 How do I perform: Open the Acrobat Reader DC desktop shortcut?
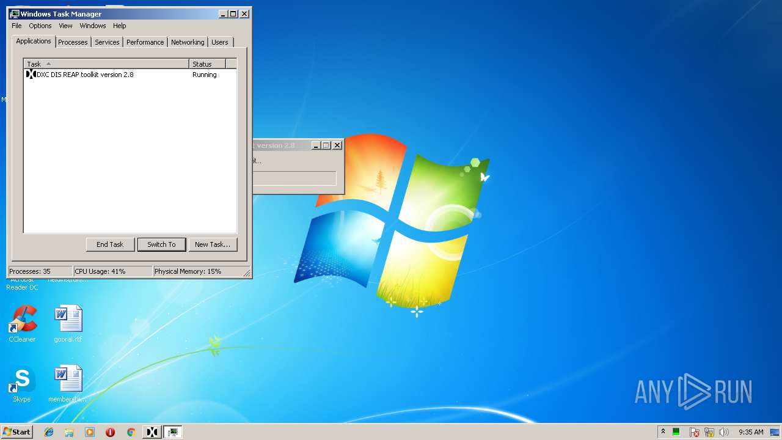click(22, 284)
